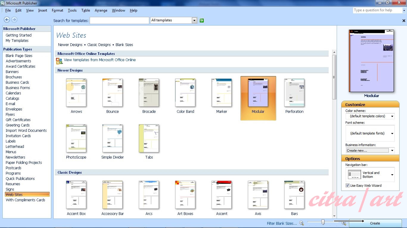Screen dimensions: 407x228
Task: Click View templates from Microsoft Office Online
Action: (x=100, y=60)
